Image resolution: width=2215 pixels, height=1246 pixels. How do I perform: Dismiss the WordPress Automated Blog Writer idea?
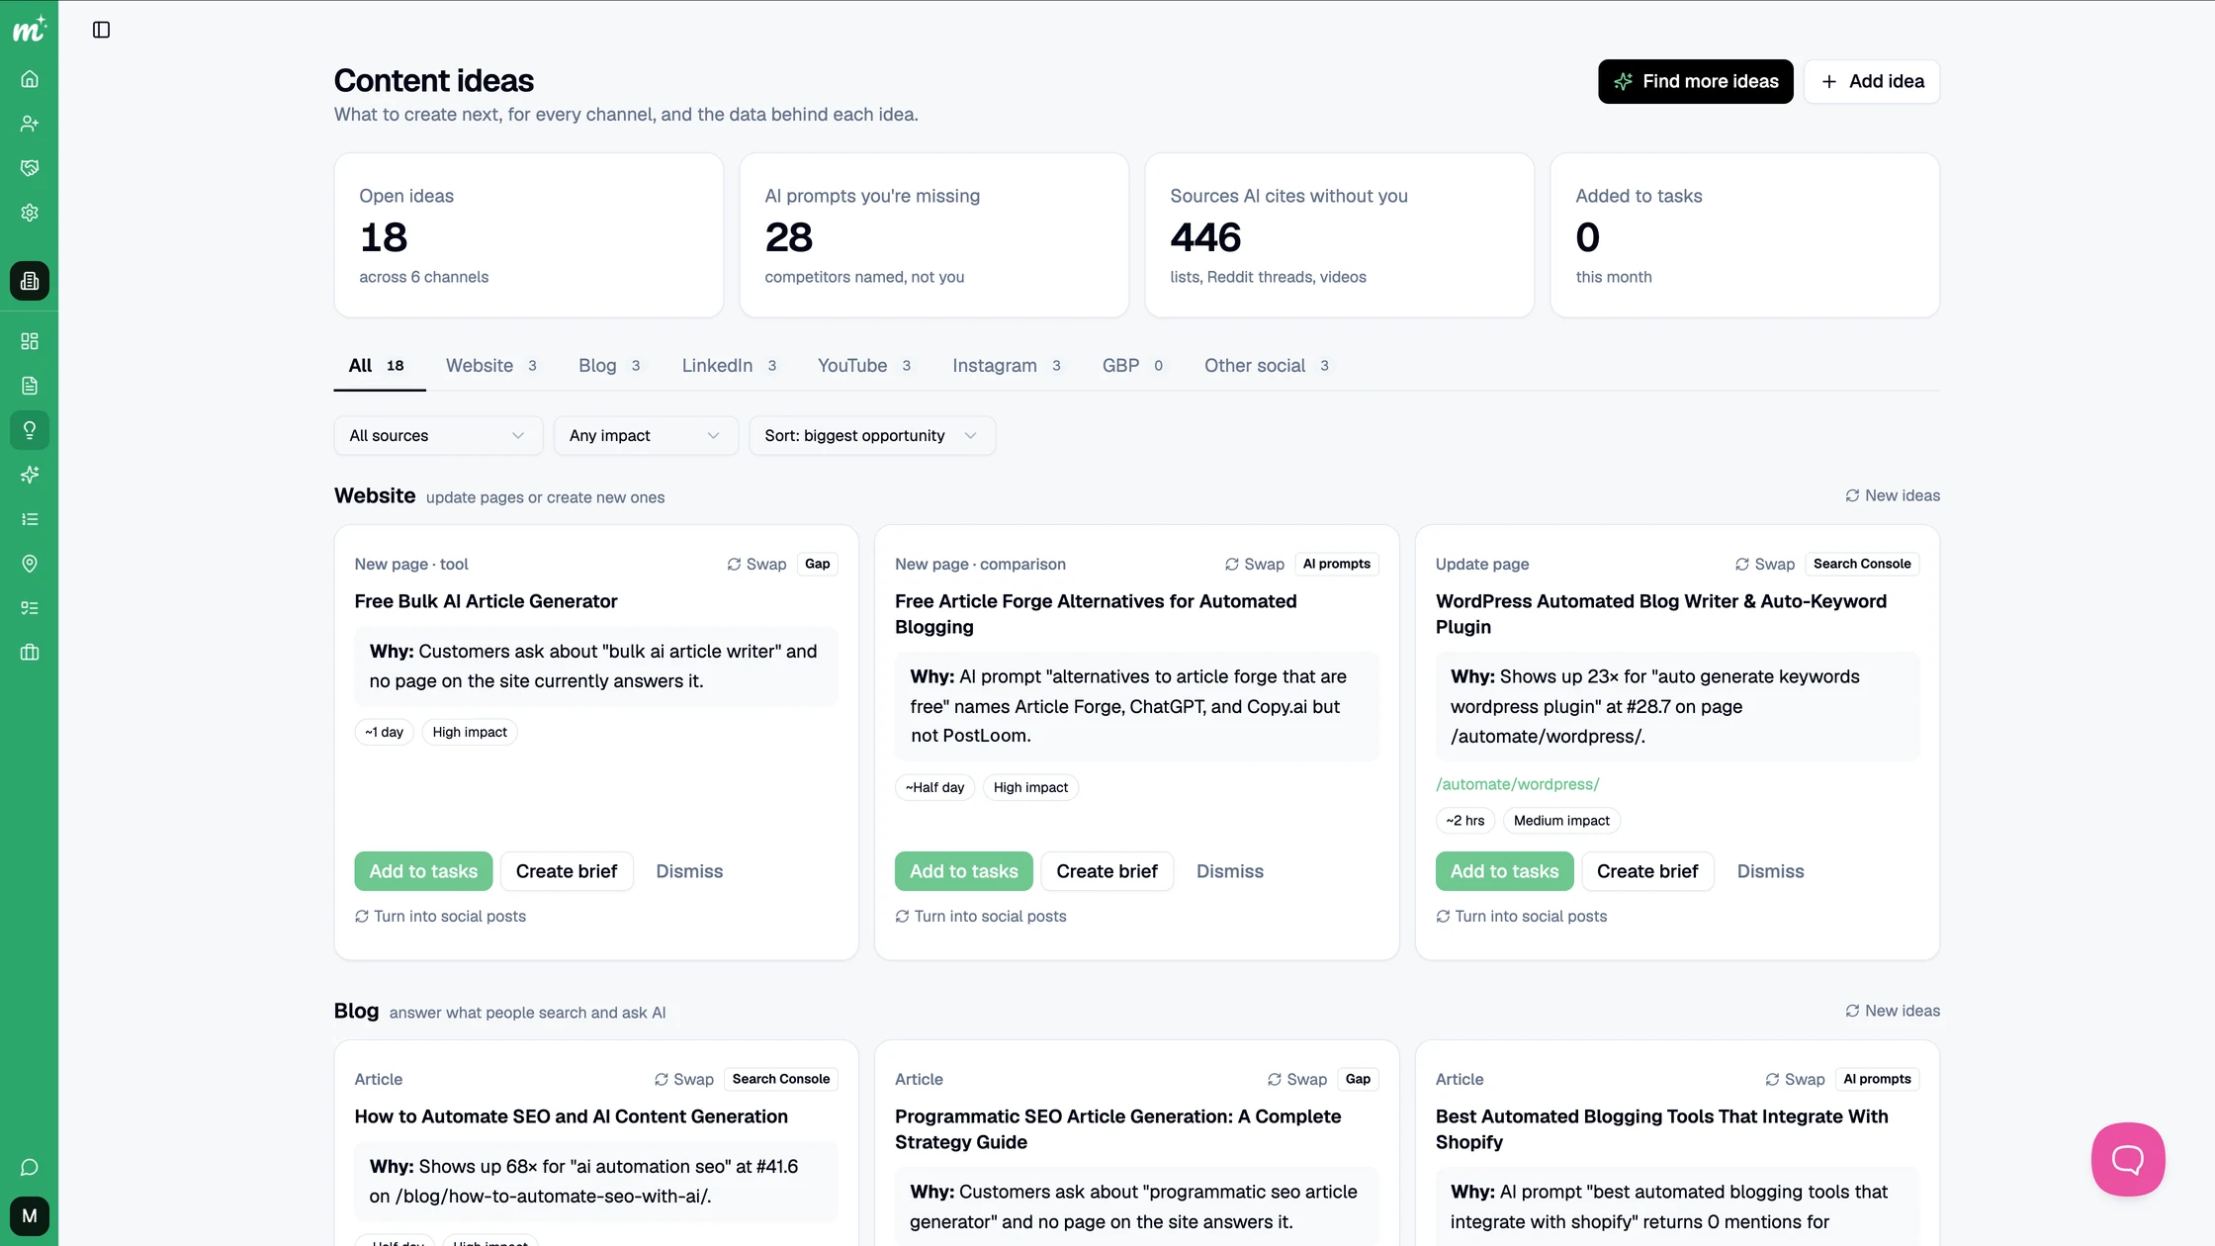pyautogui.click(x=1770, y=871)
